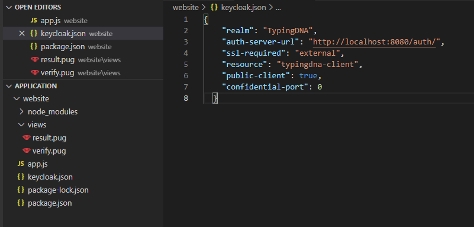The height and width of the screenshot is (227, 474).
Task: Collapse the Application section
Action: [9, 86]
